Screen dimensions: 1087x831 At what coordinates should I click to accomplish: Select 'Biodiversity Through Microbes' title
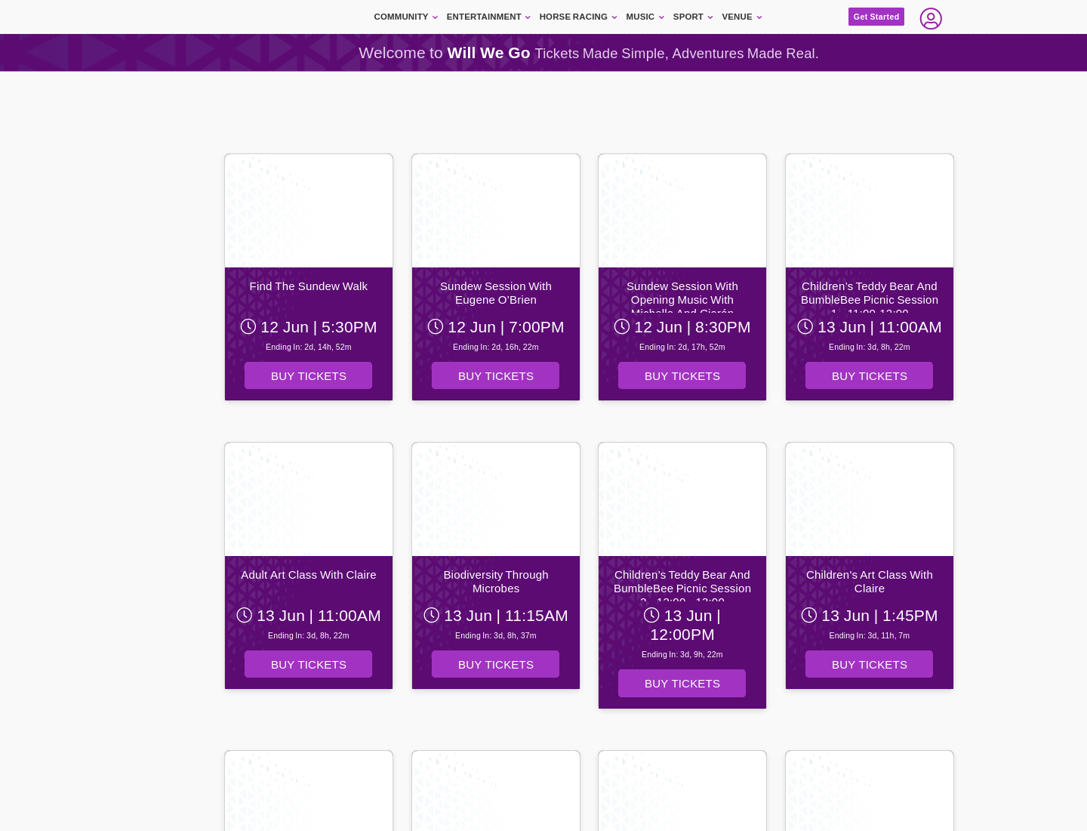(x=496, y=582)
